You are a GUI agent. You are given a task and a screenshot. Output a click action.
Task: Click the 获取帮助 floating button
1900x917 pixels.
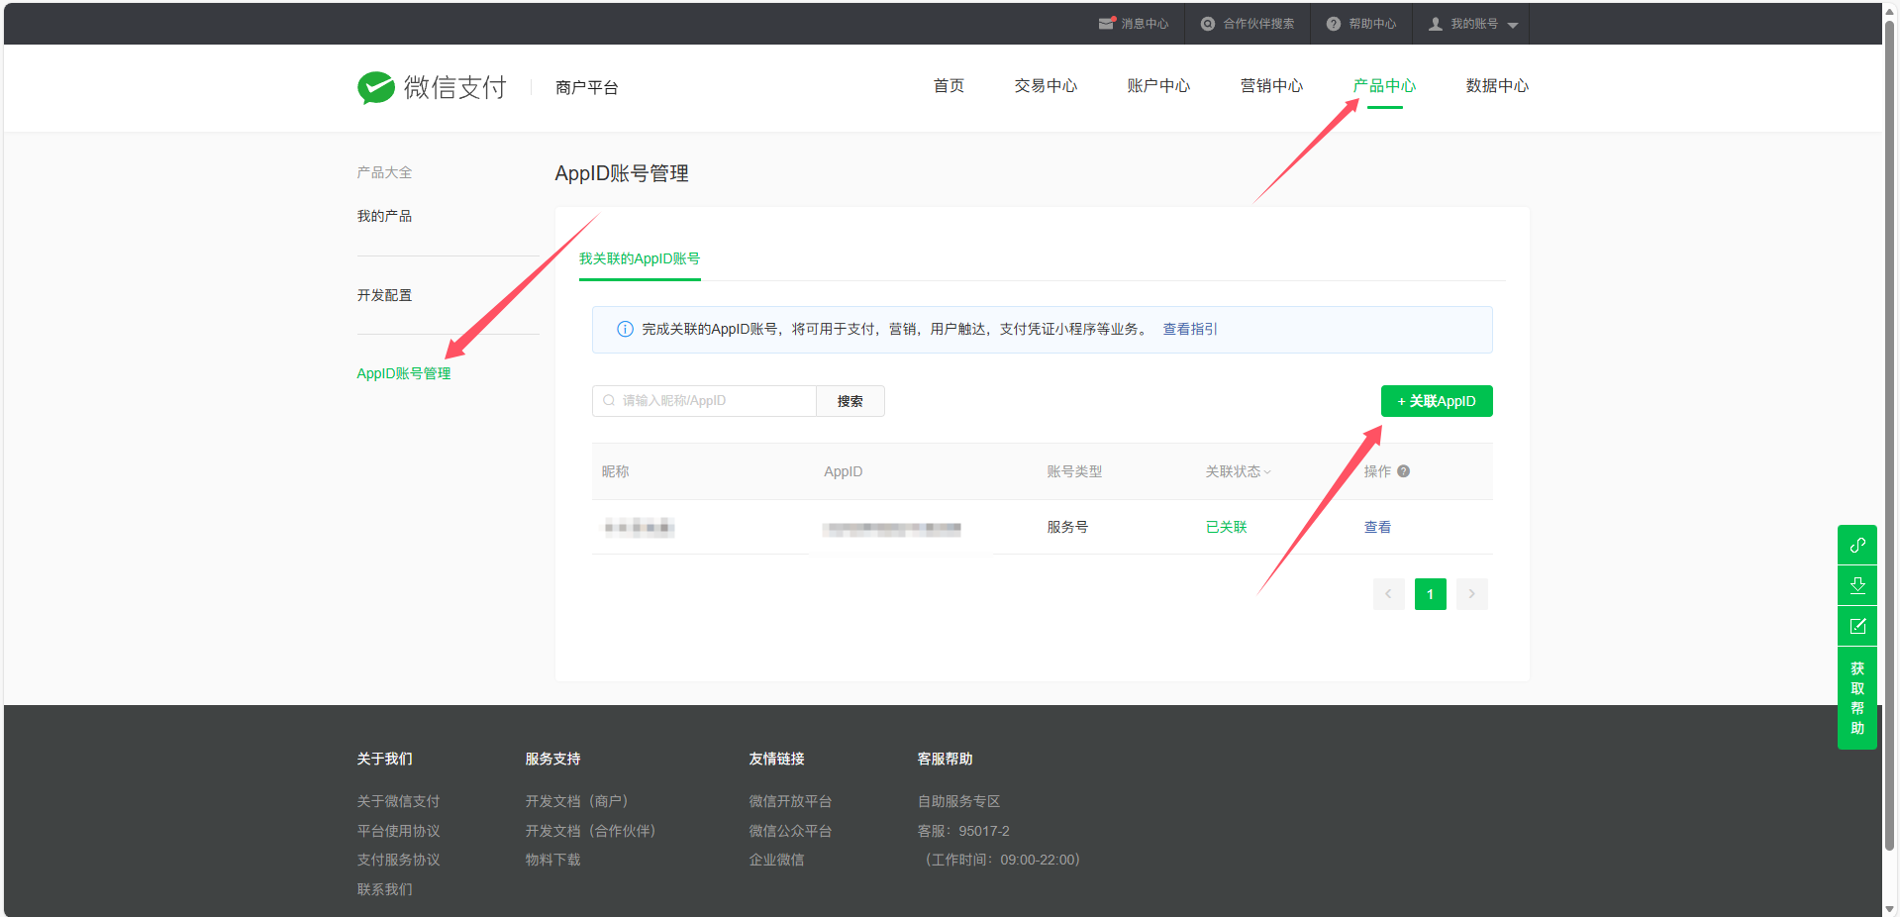1856,698
